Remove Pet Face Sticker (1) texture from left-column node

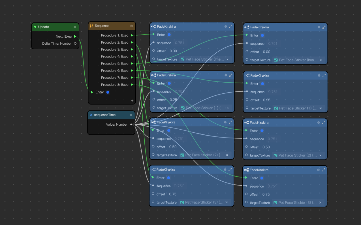[227, 108]
